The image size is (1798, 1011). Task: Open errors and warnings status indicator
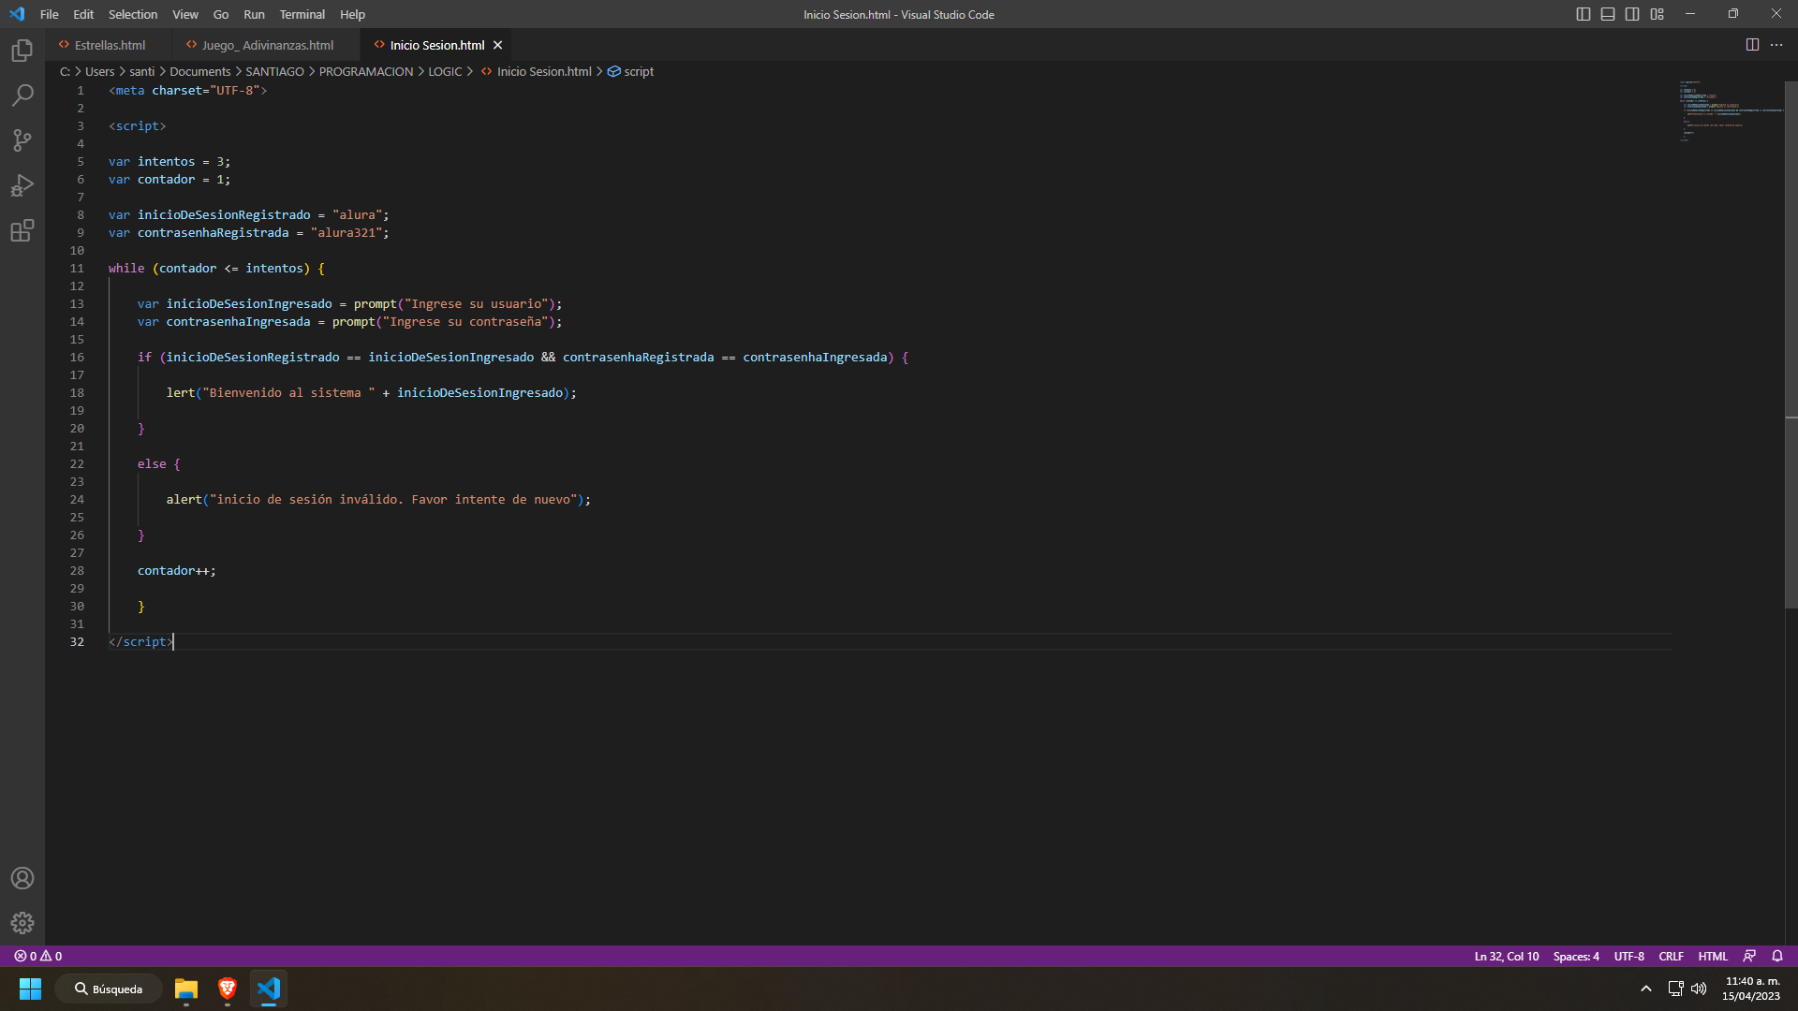pyautogui.click(x=38, y=956)
